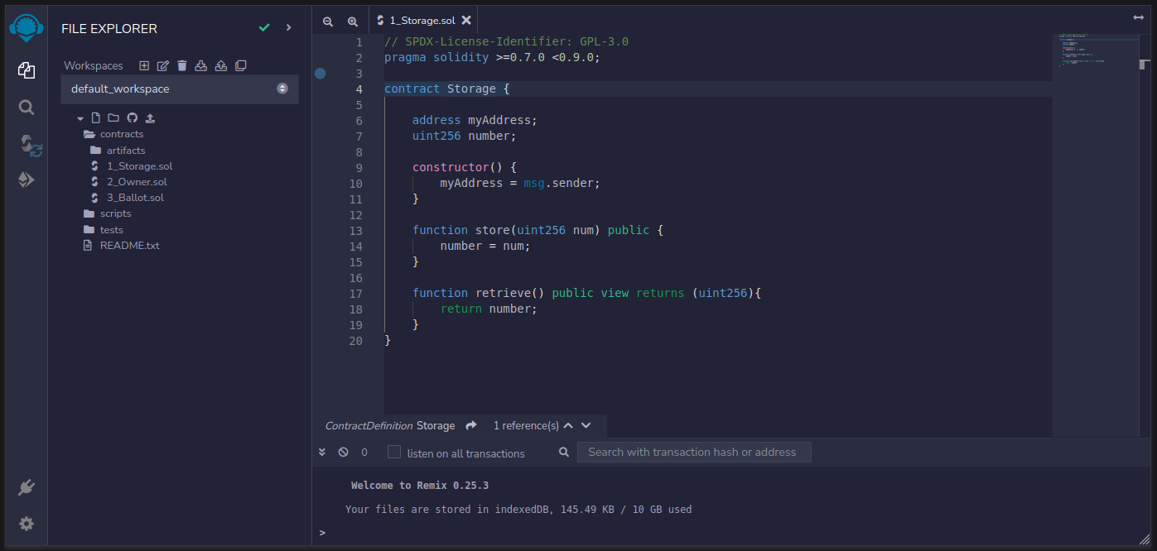Enable listen on all transactions

(394, 452)
